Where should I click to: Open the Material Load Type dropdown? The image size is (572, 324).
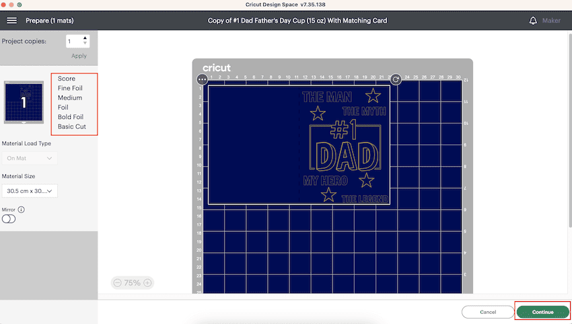coord(30,158)
